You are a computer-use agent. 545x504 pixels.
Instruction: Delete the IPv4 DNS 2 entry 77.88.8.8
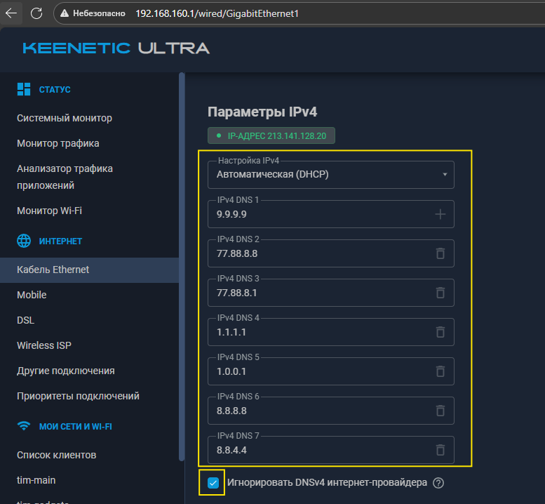pos(440,253)
